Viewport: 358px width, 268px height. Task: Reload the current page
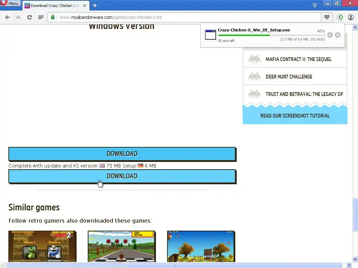coord(29,17)
